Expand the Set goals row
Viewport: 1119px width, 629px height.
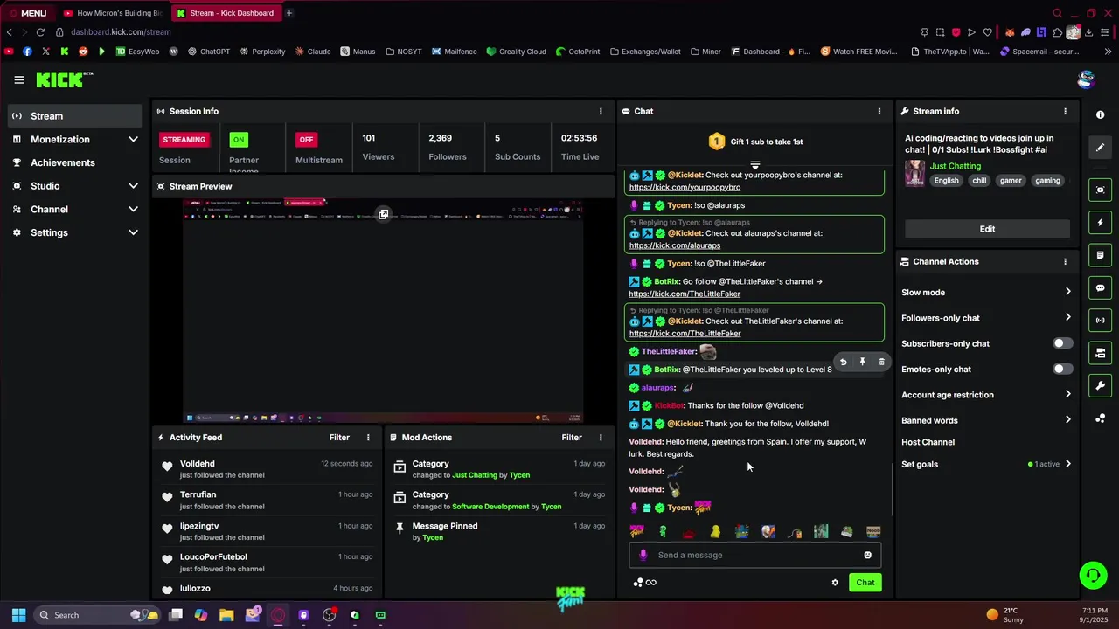click(x=987, y=464)
